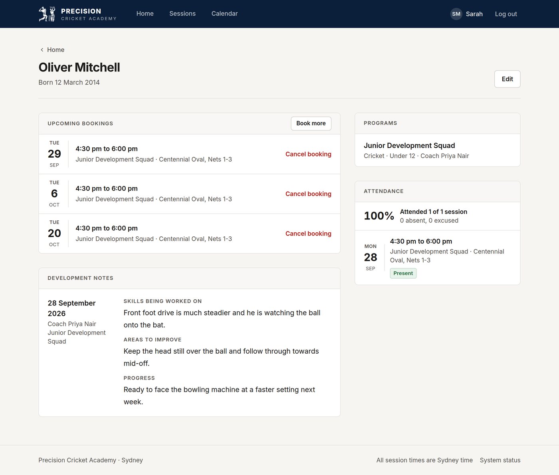This screenshot has height=475, width=559.
Task: Edit Oliver Mitchell's profile
Action: pyautogui.click(x=507, y=79)
